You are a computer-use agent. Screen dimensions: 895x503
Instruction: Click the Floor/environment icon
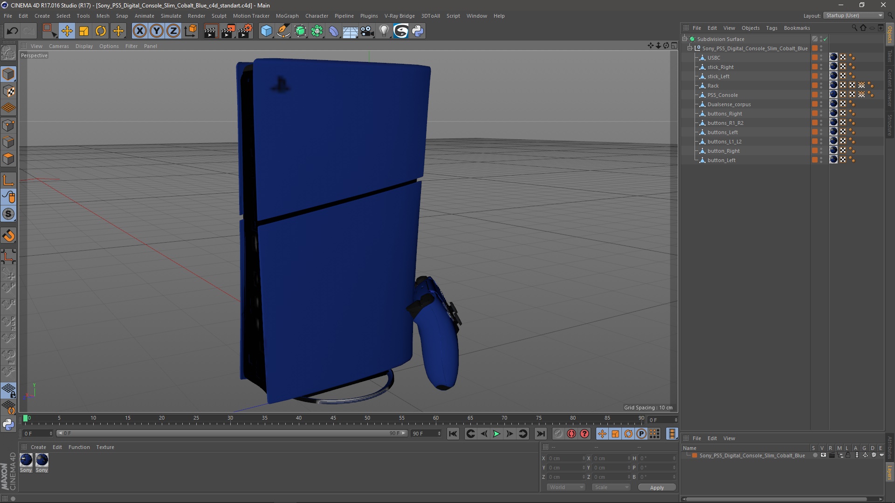351,31
